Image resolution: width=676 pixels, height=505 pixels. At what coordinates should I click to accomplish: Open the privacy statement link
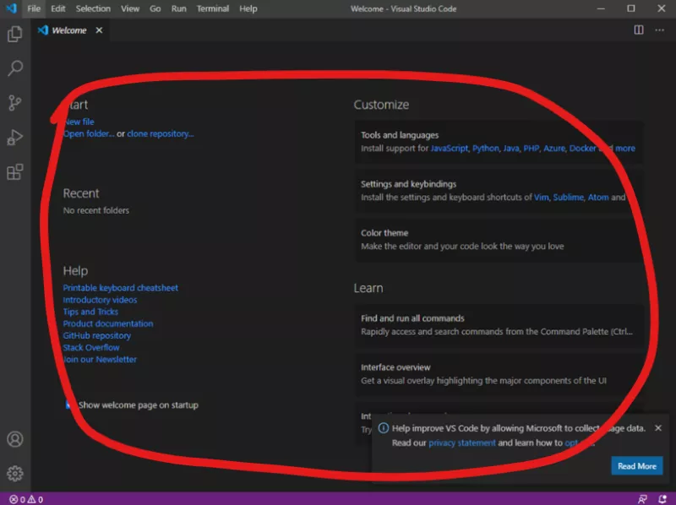(461, 443)
